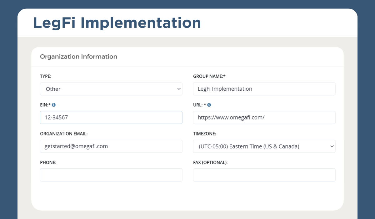Viewport: 375px width, 219px height.
Task: Click the URL field with omegafi.com address
Action: [x=264, y=118]
